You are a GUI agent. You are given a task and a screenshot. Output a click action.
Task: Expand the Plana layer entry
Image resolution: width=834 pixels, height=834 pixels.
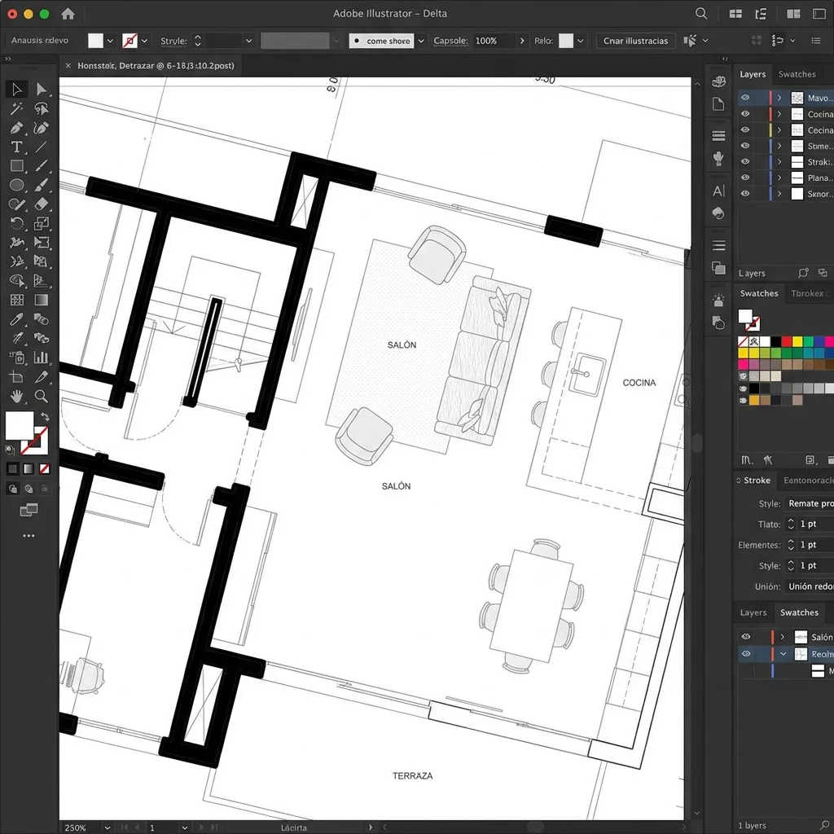(779, 177)
